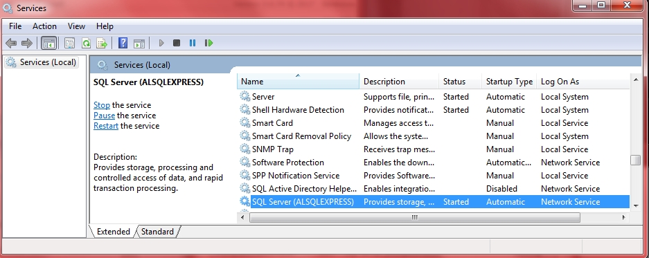Click the Restart the service link
This screenshot has height=258, width=649.
(105, 126)
